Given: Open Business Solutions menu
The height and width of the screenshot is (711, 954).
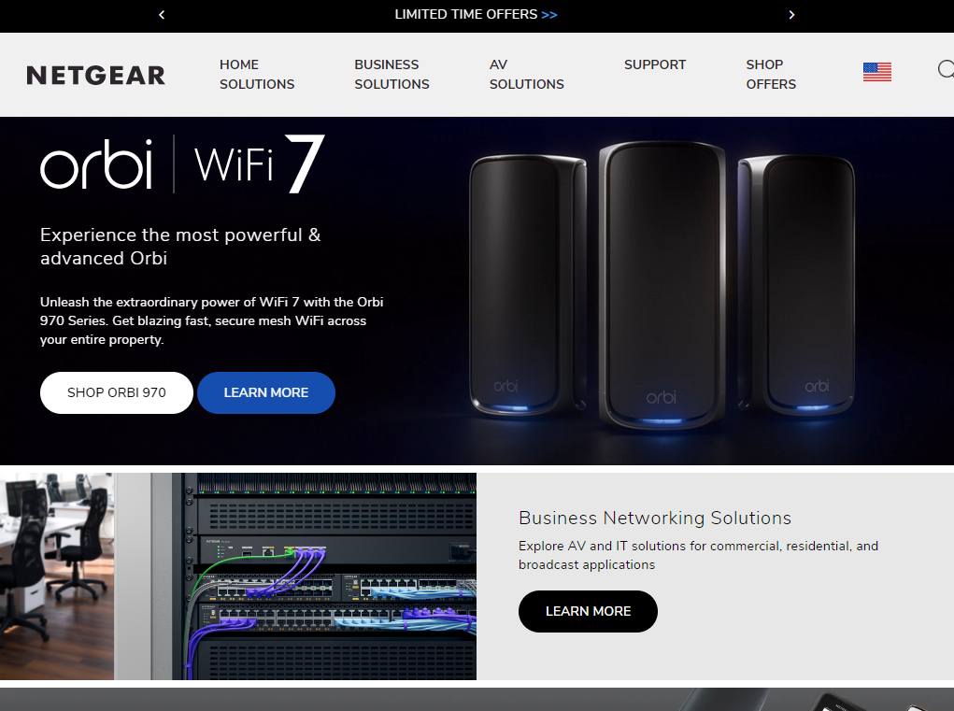Looking at the screenshot, I should click(392, 74).
